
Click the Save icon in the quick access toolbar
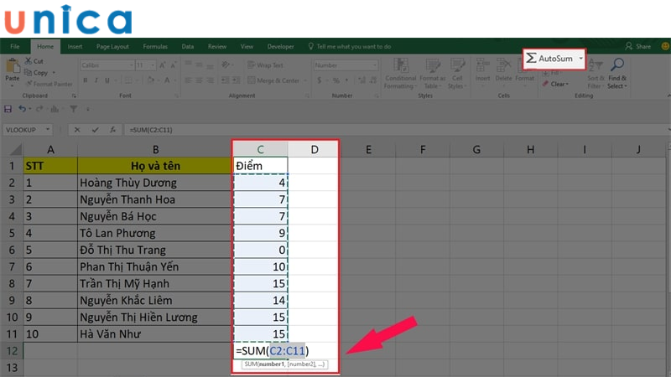(x=8, y=109)
